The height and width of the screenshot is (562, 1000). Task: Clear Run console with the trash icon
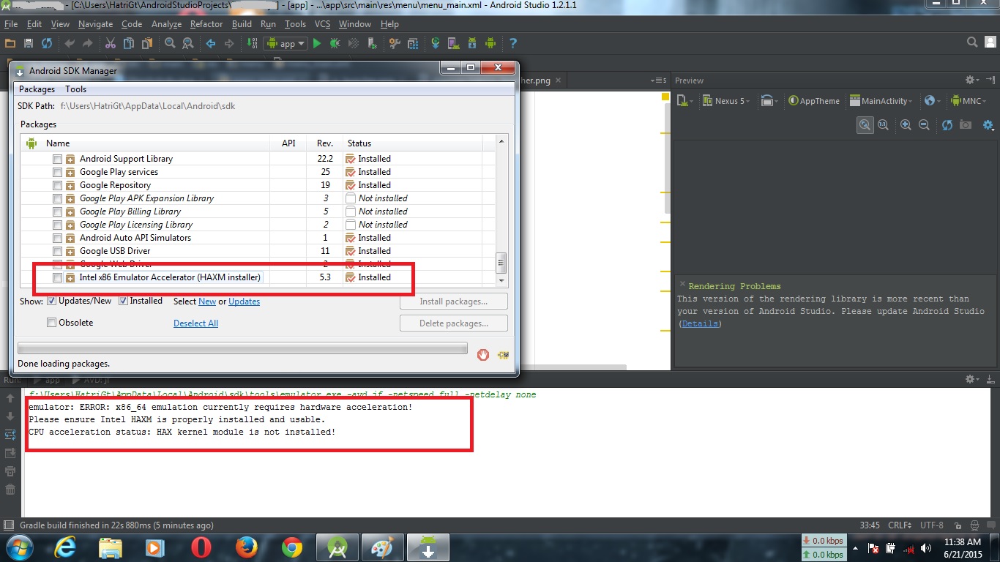tap(10, 490)
